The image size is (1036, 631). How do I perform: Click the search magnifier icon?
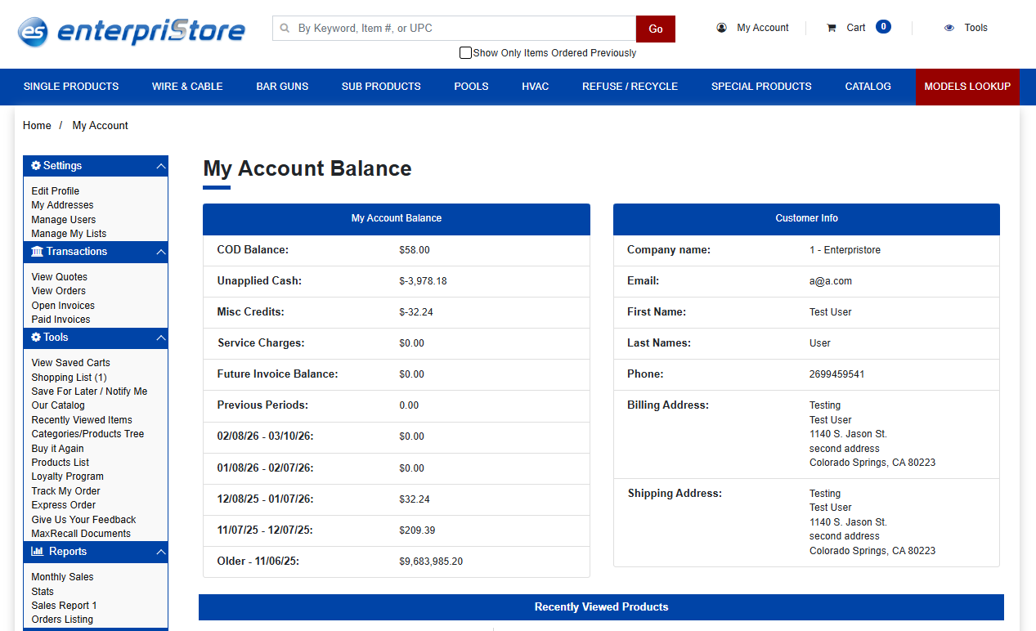[x=285, y=28]
